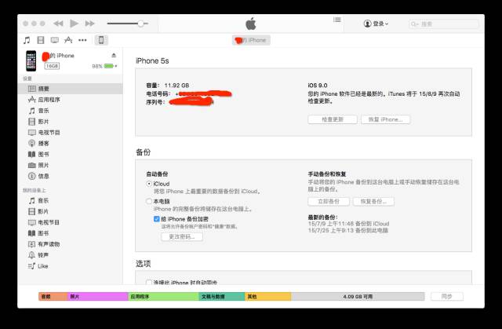The width and height of the screenshot is (502, 329).
Task: Switch to Music library icon
Action: pyautogui.click(x=27, y=40)
